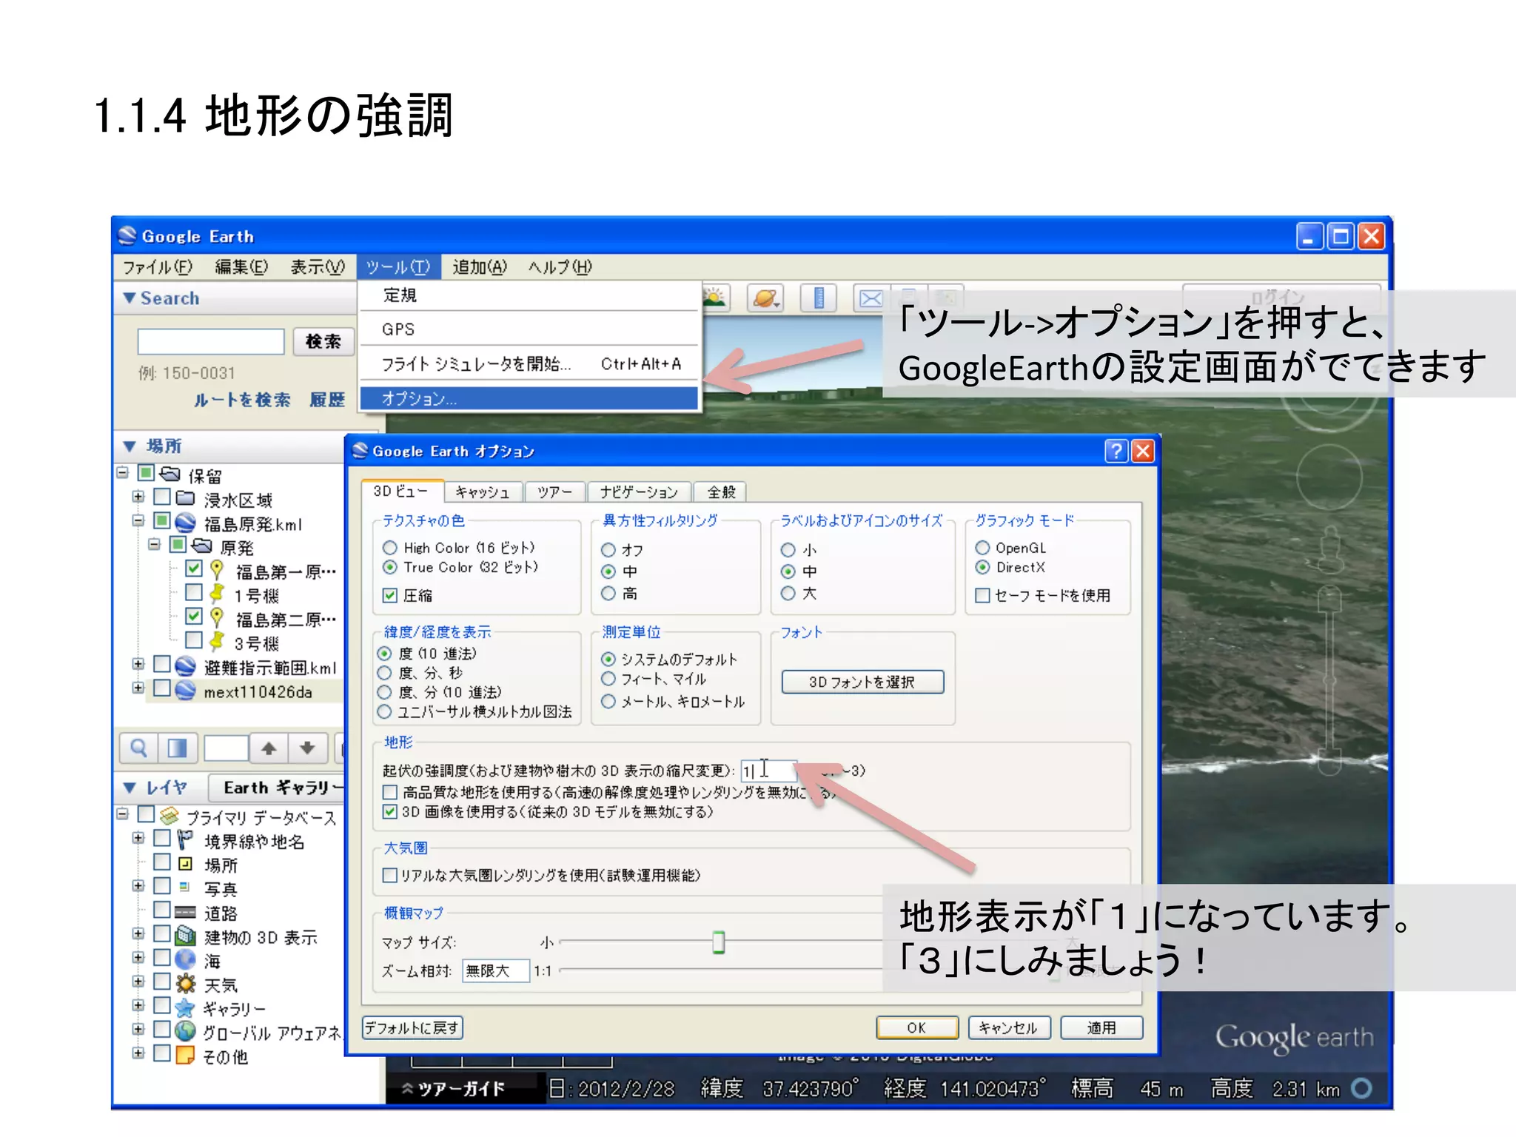The image size is (1516, 1137).
Task: Click the ズーム相対 無限大 field
Action: click(495, 970)
